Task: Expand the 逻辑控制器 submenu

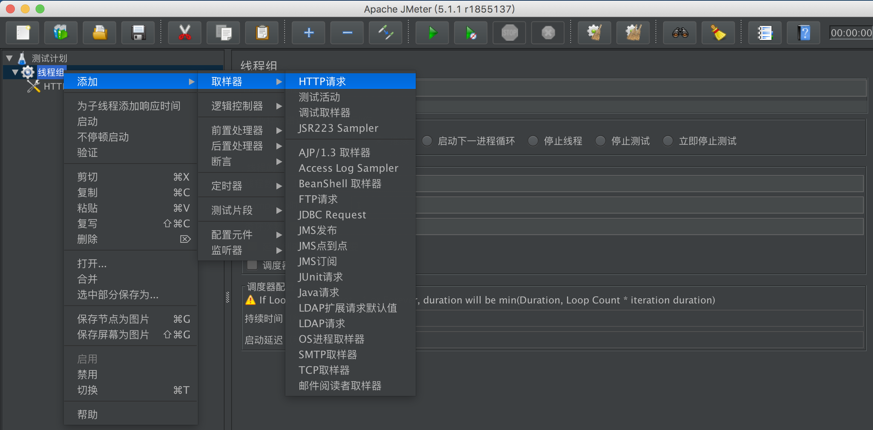Action: click(242, 106)
